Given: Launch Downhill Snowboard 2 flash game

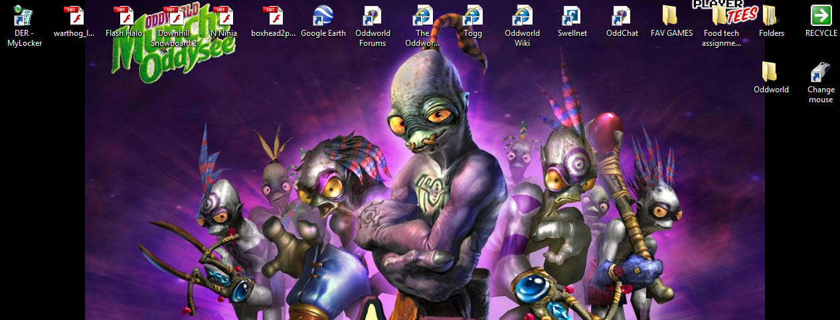Looking at the screenshot, I should (173, 16).
